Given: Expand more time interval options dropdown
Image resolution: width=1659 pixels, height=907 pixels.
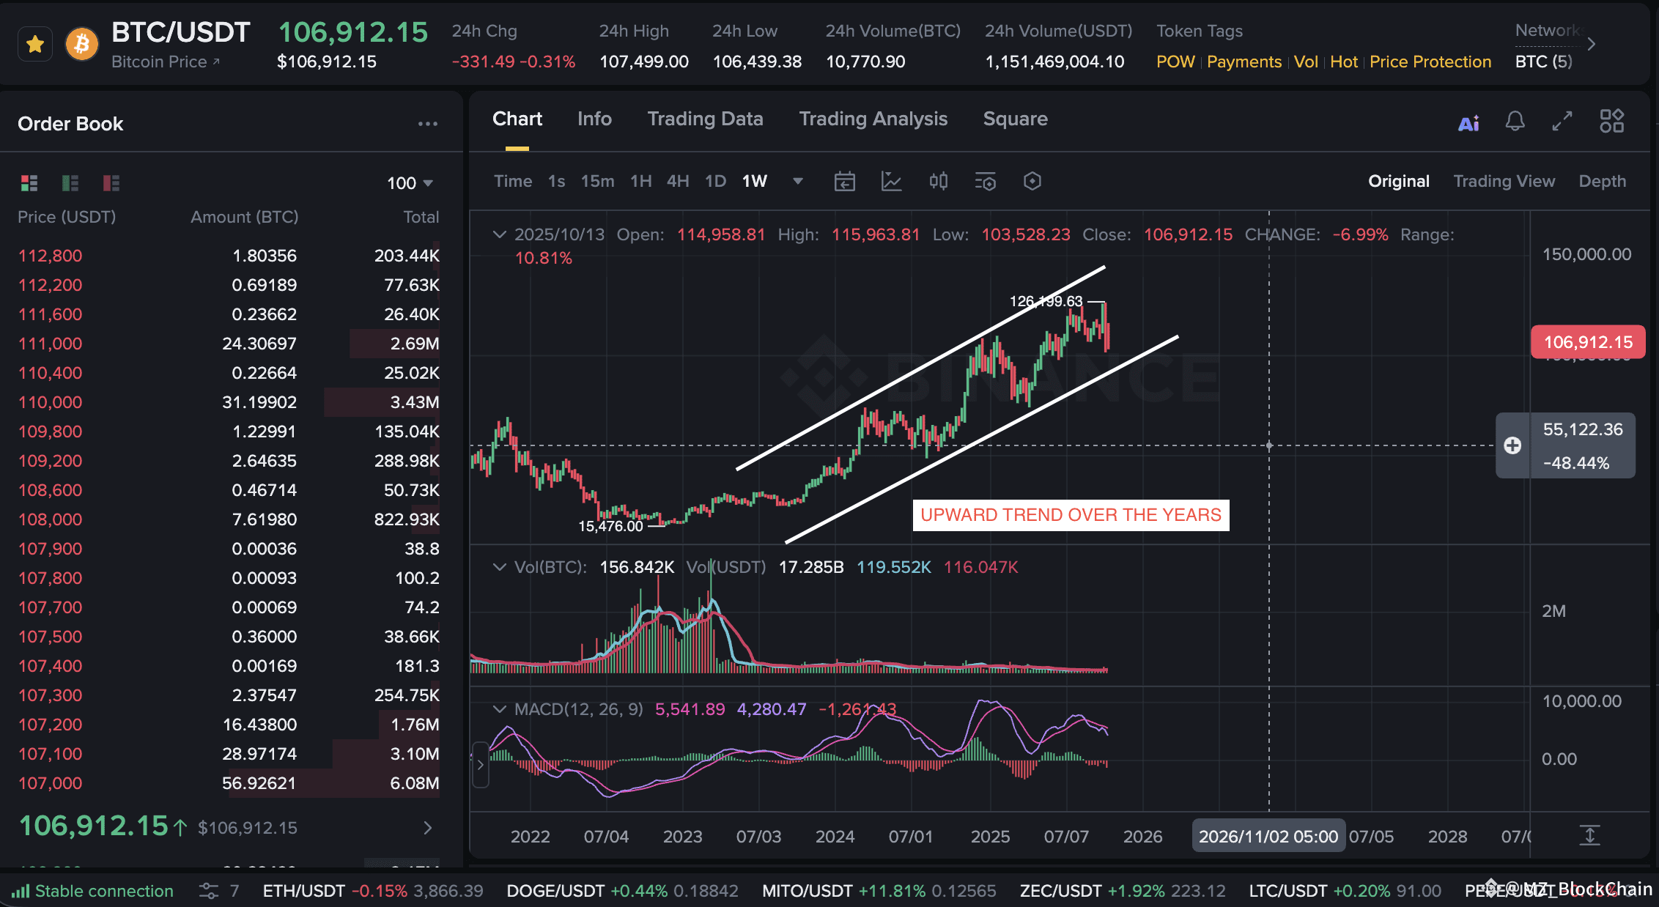Looking at the screenshot, I should (x=798, y=181).
